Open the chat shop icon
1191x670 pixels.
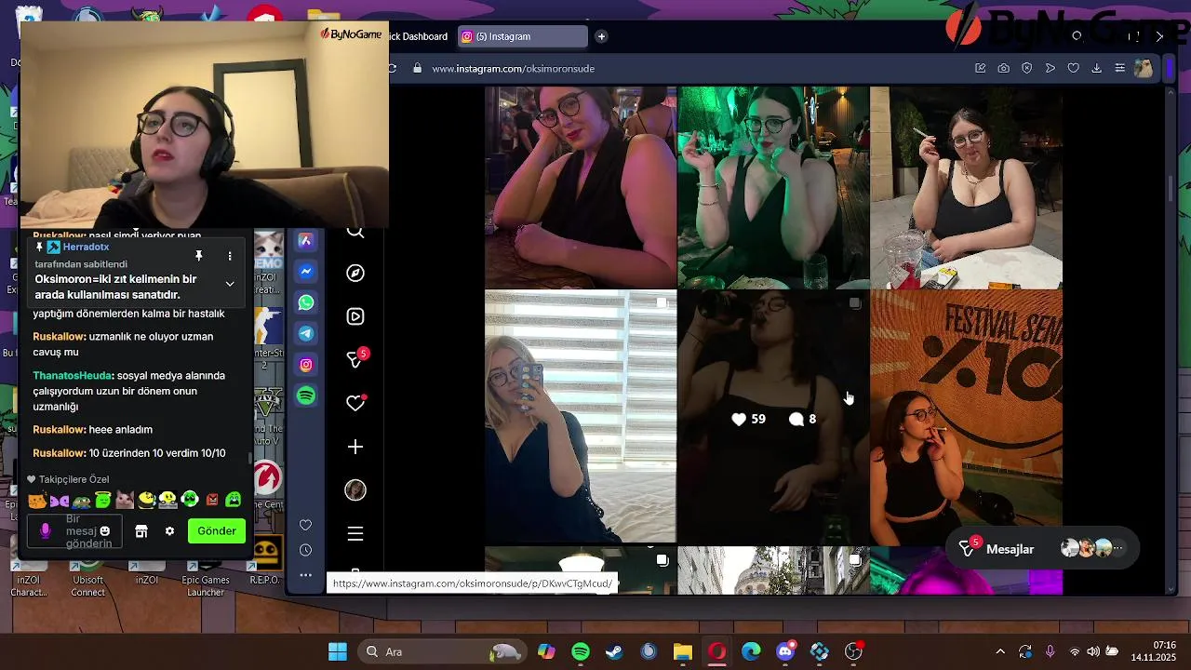(x=141, y=530)
